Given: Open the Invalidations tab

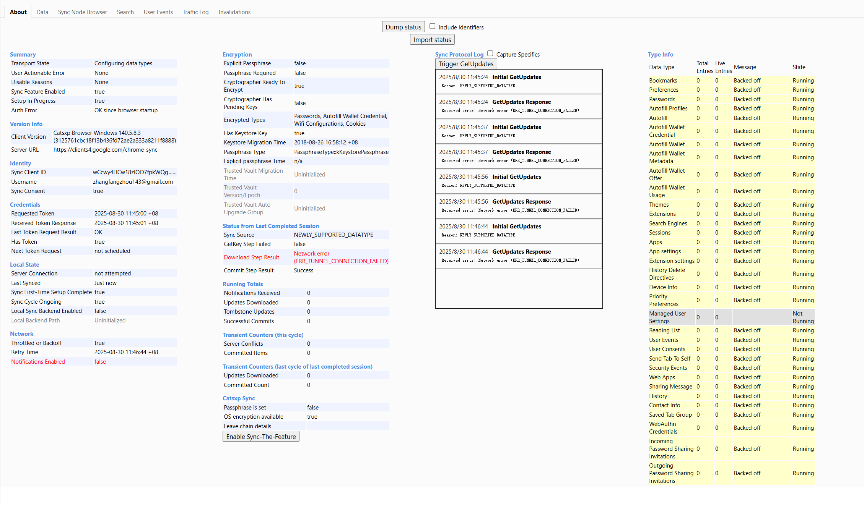Looking at the screenshot, I should [234, 12].
